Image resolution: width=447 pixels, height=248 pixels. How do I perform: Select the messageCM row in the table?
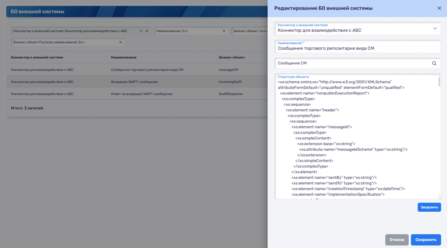click(228, 70)
